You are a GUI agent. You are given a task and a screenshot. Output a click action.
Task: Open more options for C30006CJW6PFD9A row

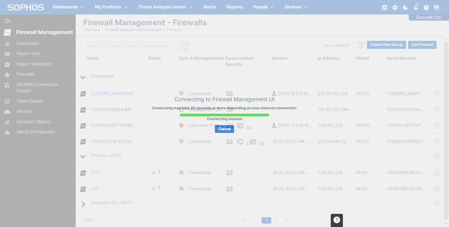438,93
